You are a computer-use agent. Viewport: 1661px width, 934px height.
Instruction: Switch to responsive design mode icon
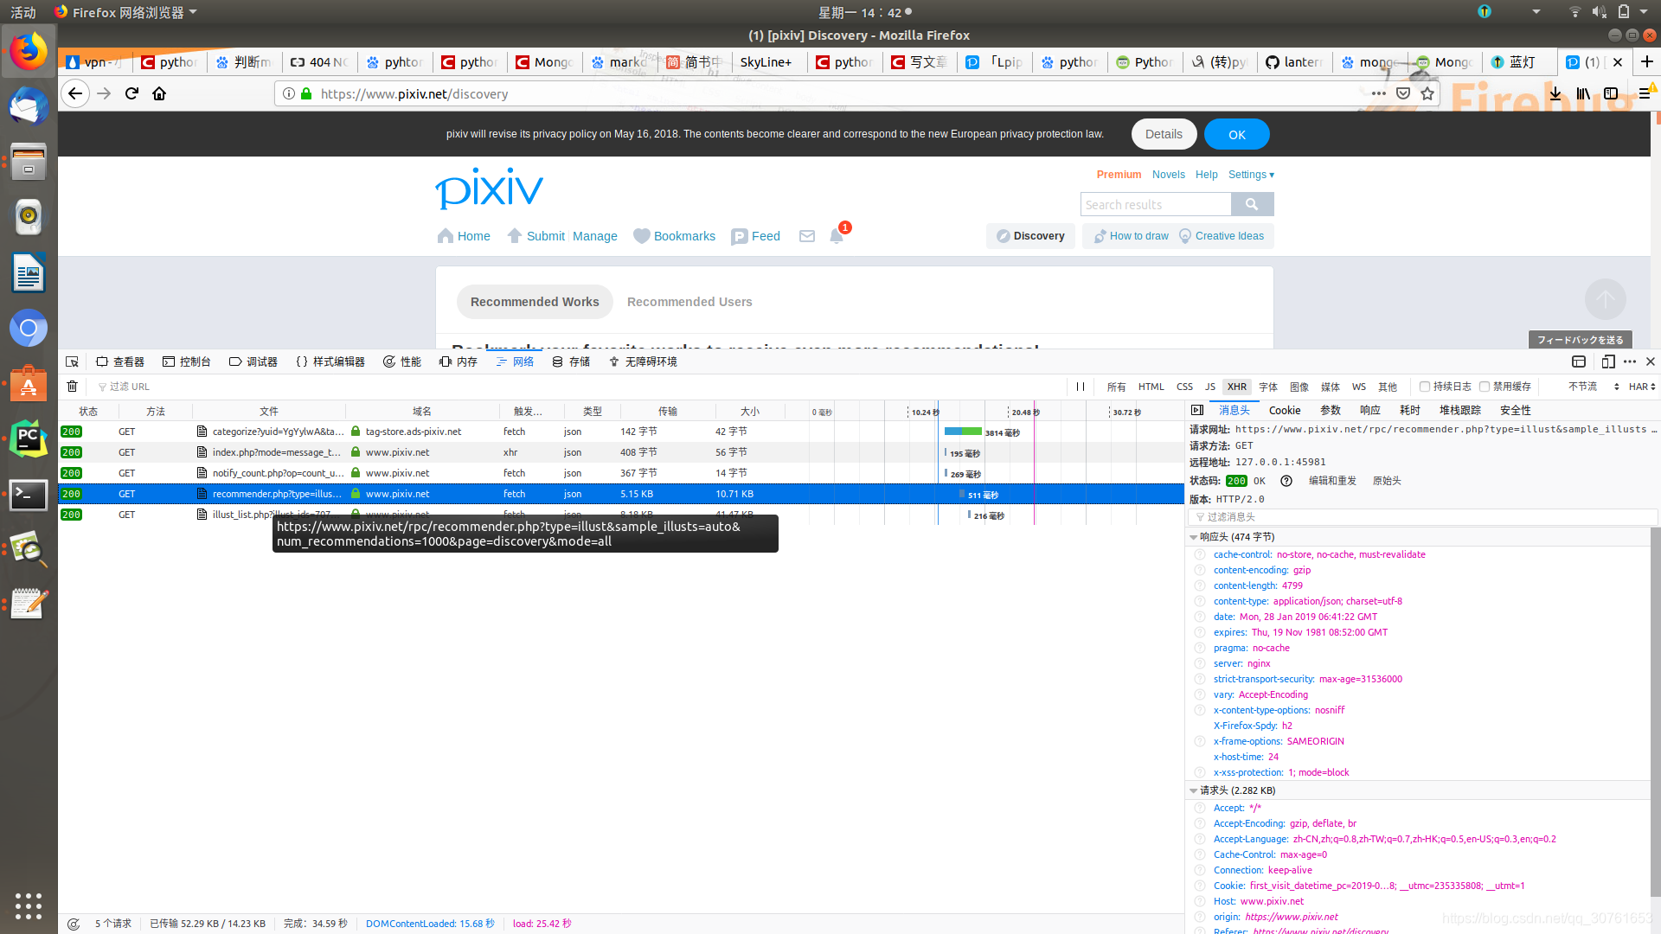click(x=1608, y=361)
